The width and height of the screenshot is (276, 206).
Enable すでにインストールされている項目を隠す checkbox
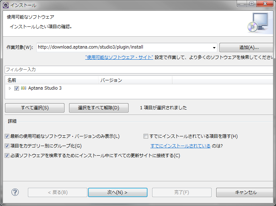[146, 136]
